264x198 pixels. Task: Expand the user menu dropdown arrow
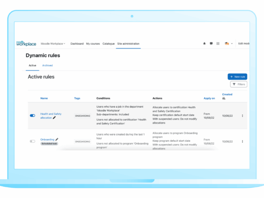pyautogui.click(x=232, y=43)
